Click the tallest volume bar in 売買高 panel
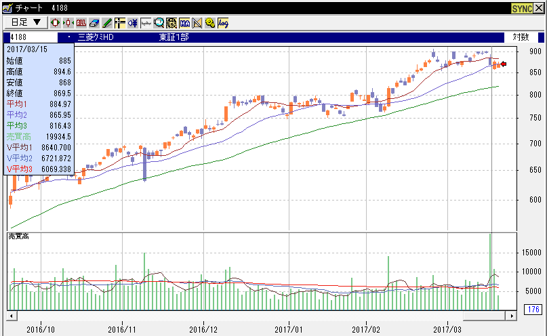Screen dimensions: 547x336 [x=490, y=271]
